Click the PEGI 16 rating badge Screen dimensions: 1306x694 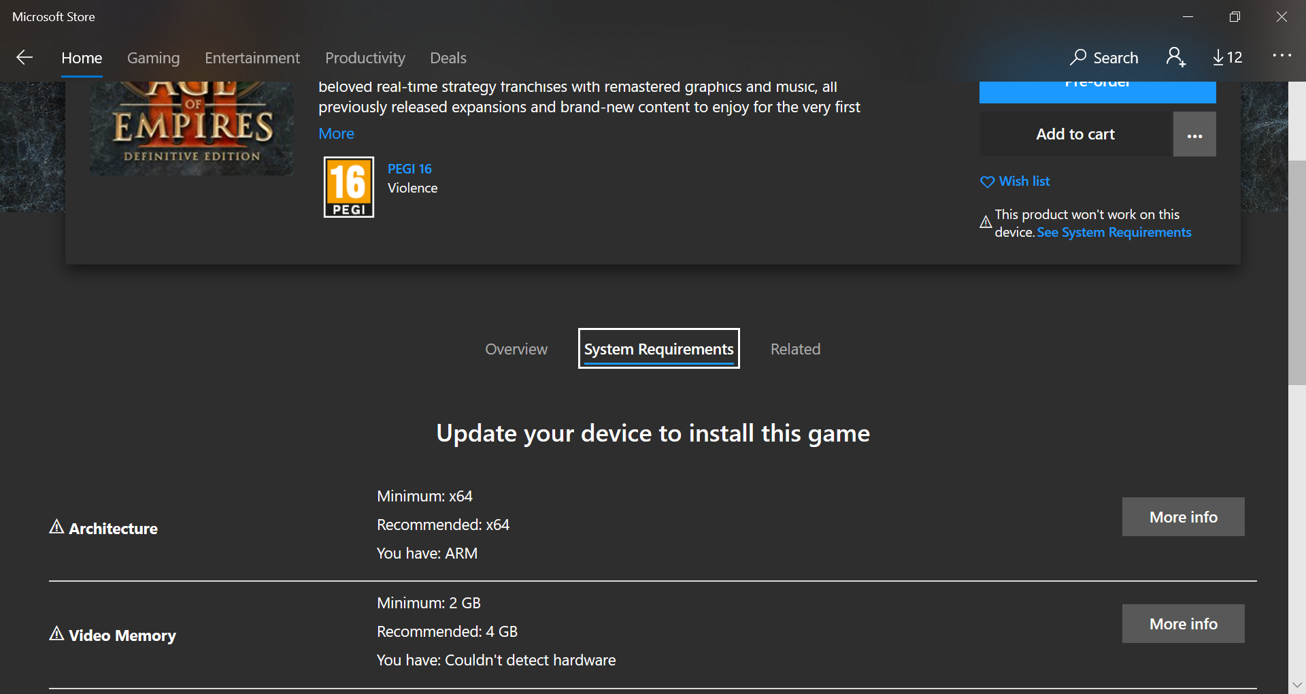coord(348,187)
